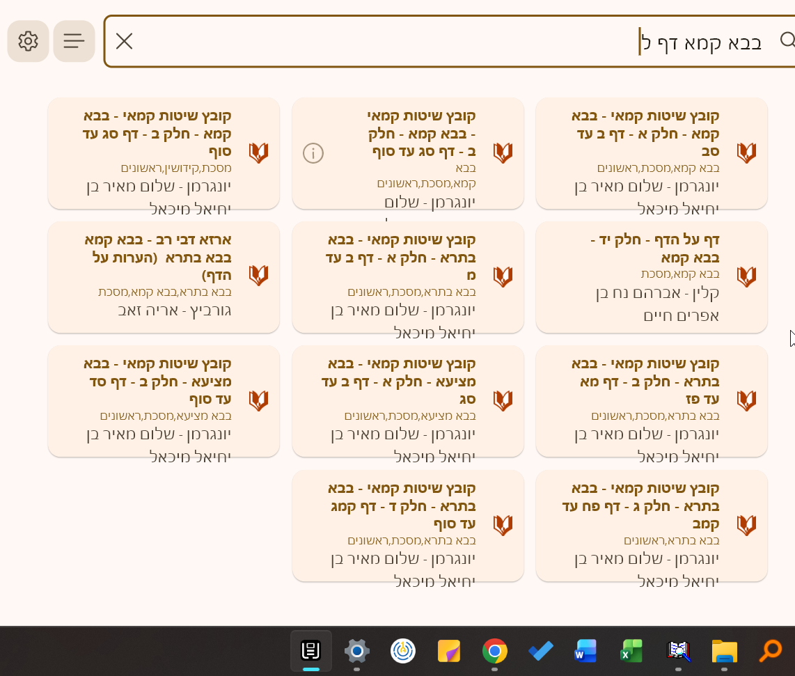Viewport: 795px width, 676px height.
Task: Clear the search with the X button
Action: pyautogui.click(x=124, y=41)
